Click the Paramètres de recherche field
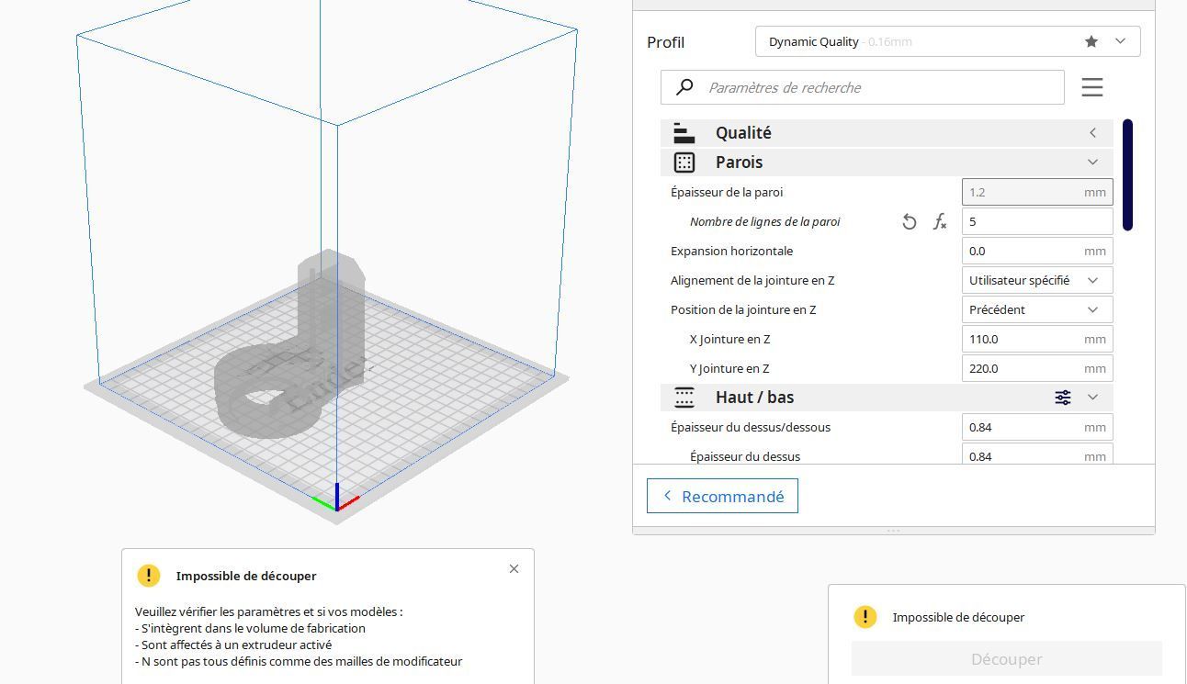1187x684 pixels. pos(862,87)
